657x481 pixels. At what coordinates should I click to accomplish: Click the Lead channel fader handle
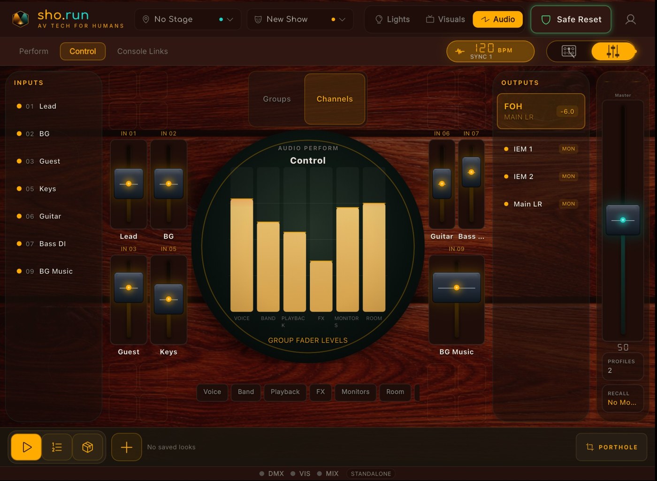click(129, 183)
